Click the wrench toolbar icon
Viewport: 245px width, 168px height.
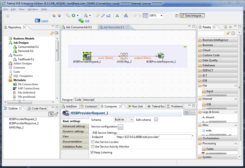coord(103,16)
